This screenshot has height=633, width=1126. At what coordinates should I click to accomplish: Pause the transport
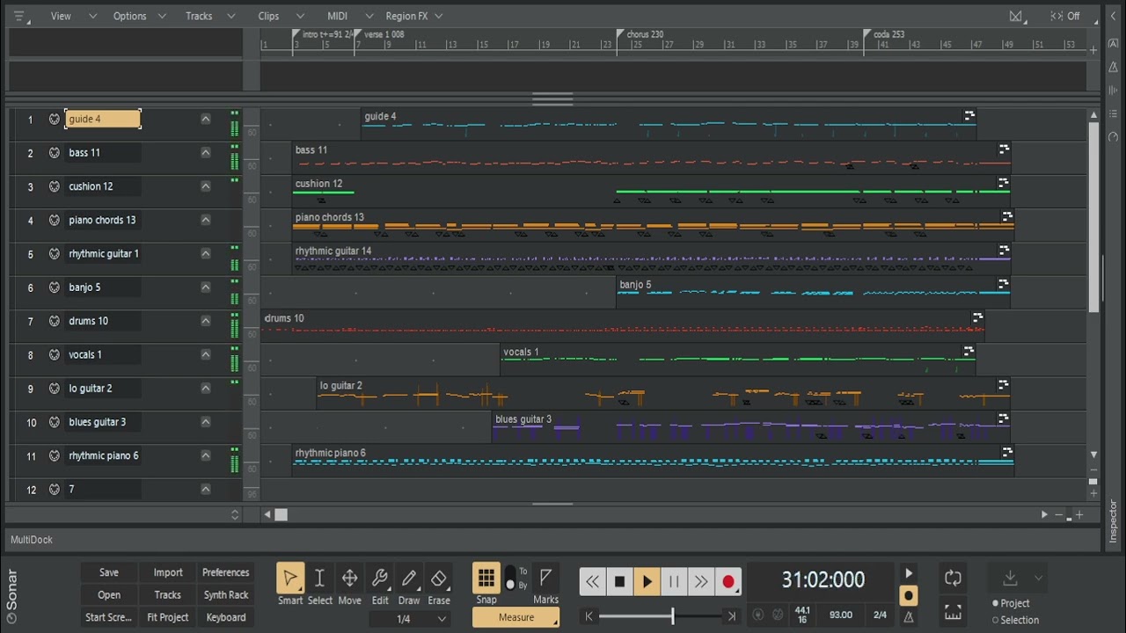pos(674,581)
